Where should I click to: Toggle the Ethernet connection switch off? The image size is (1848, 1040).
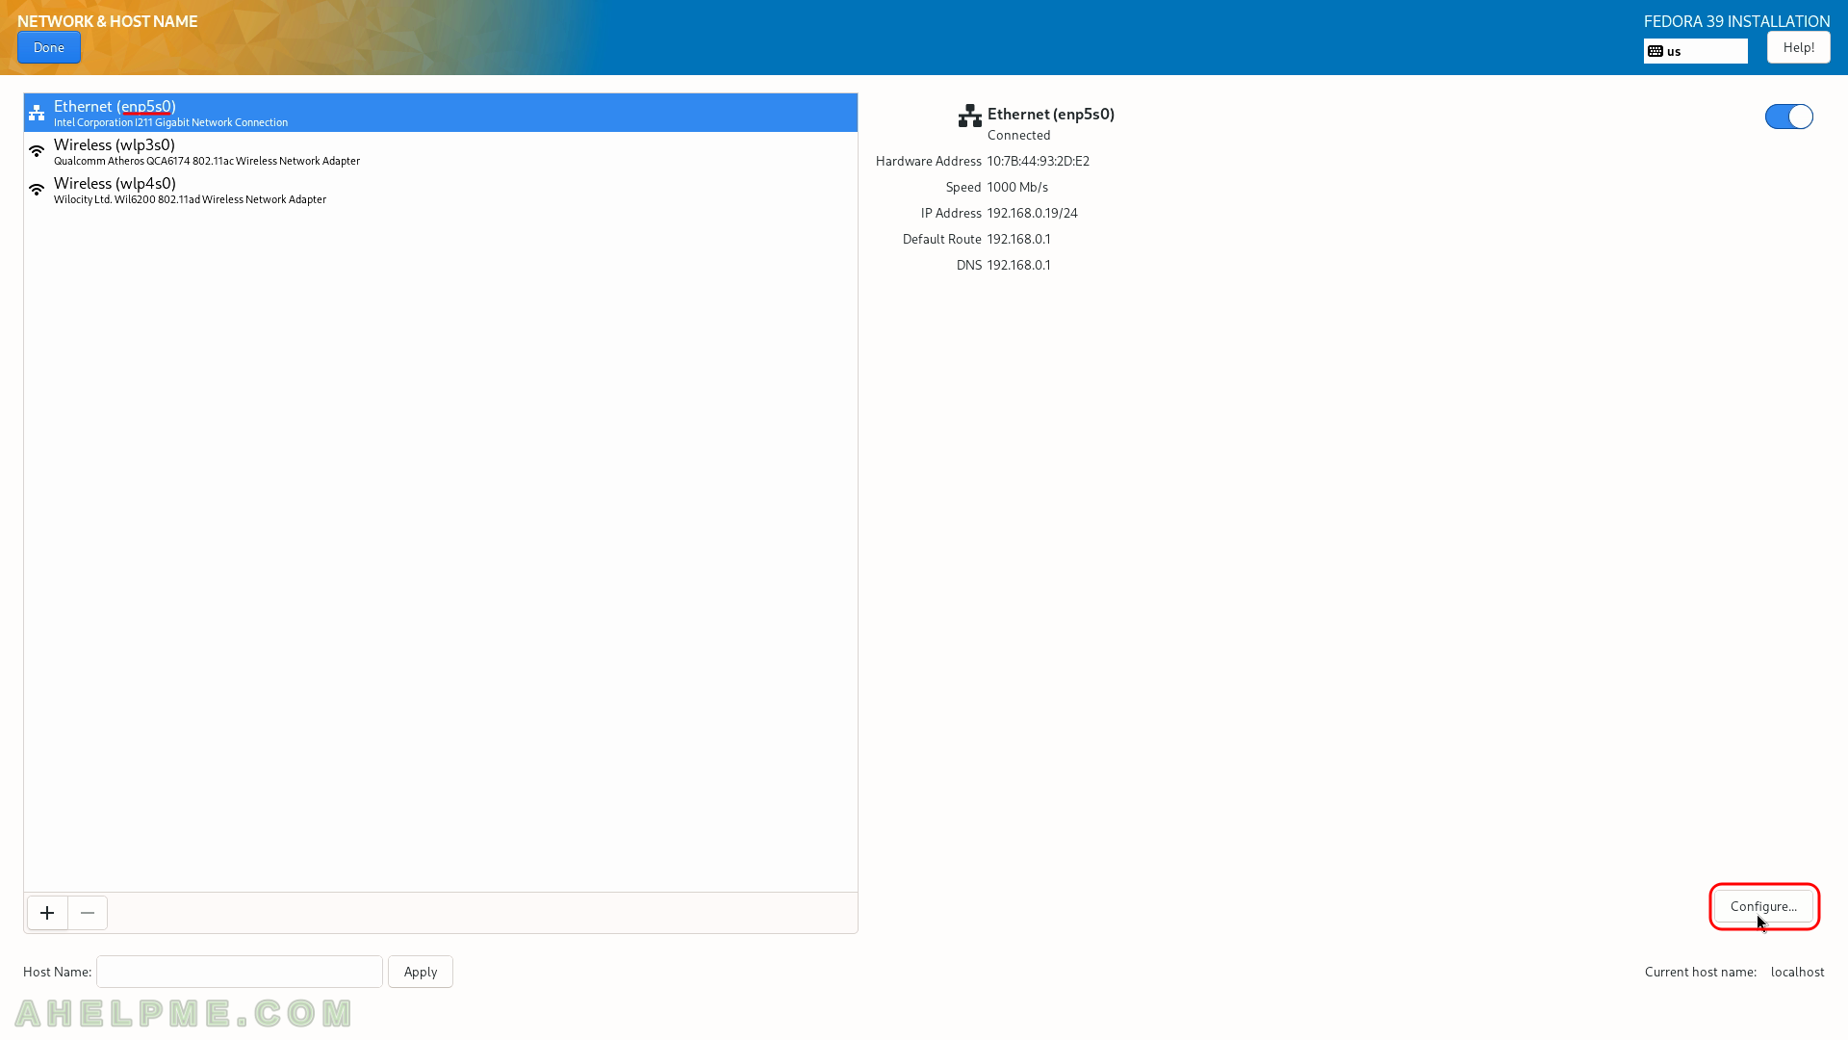tap(1788, 117)
